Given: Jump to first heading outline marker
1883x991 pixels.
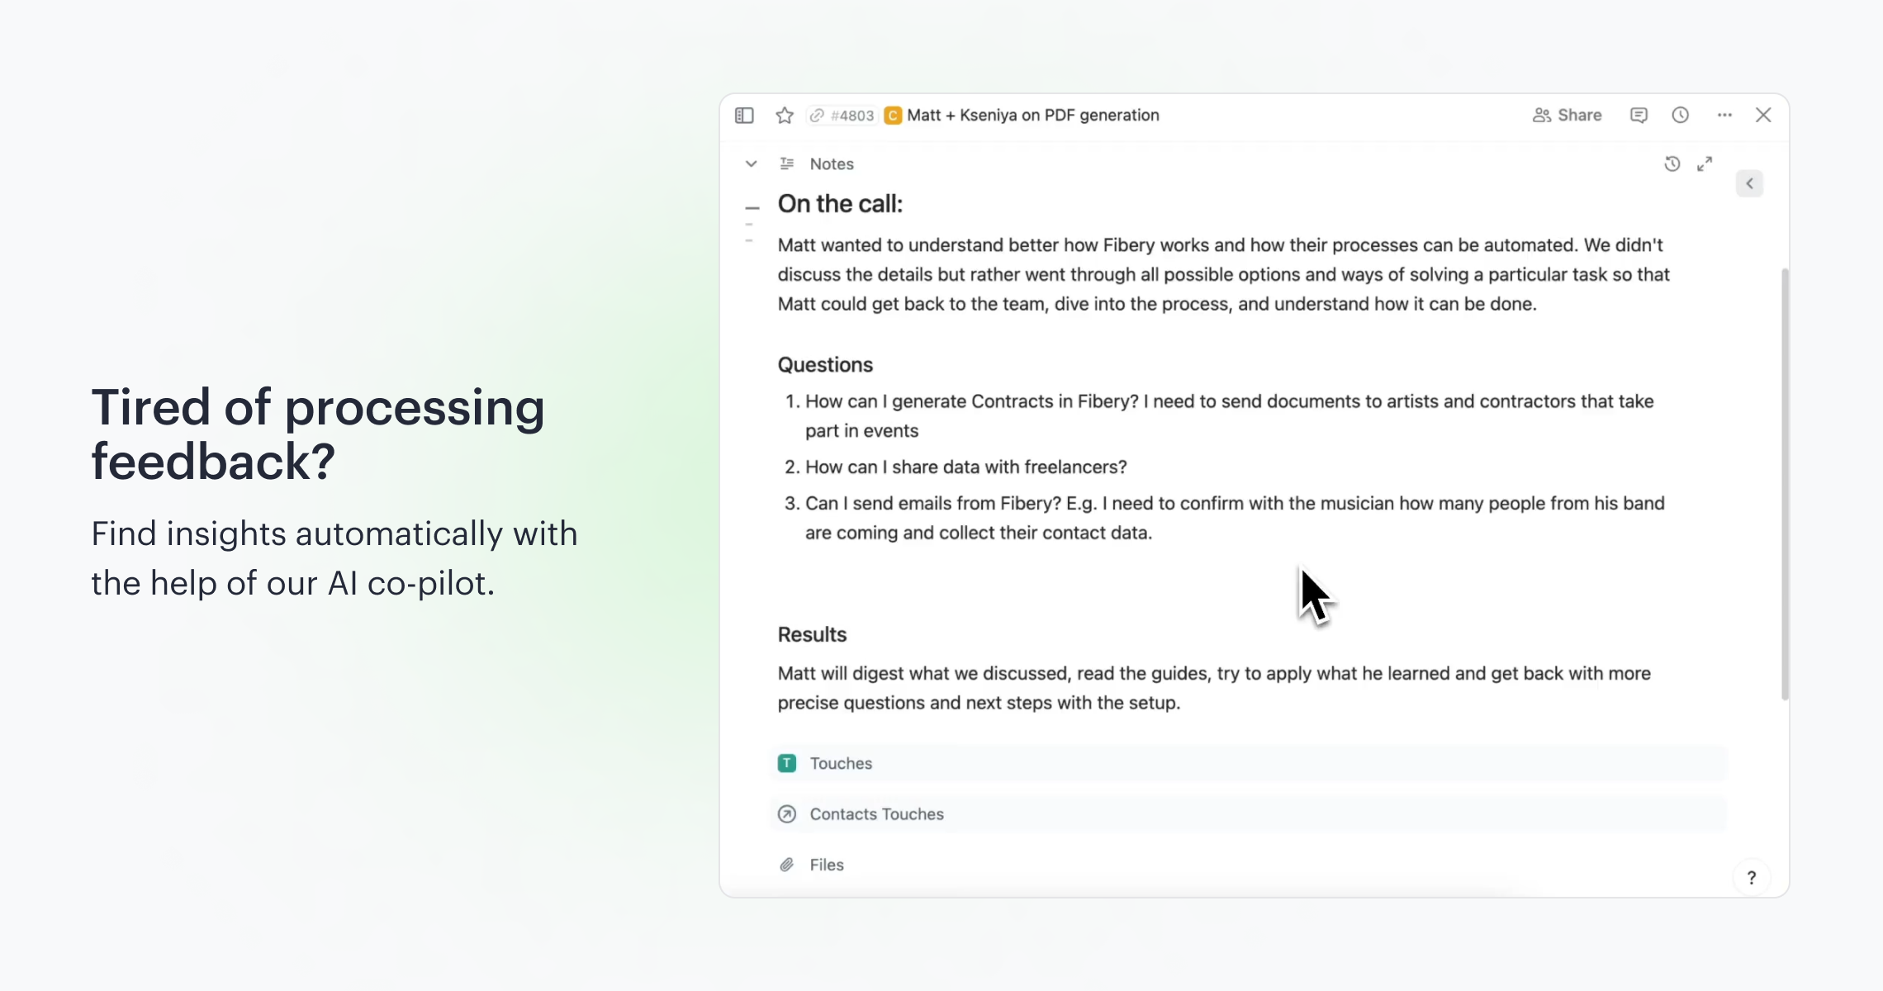Looking at the screenshot, I should click(752, 208).
